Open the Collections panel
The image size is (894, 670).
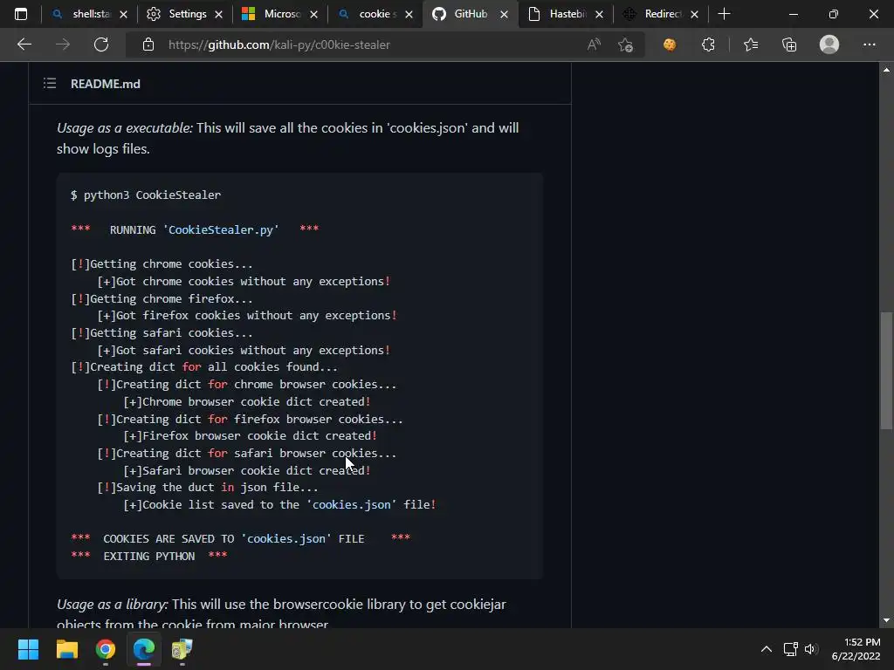(x=789, y=44)
